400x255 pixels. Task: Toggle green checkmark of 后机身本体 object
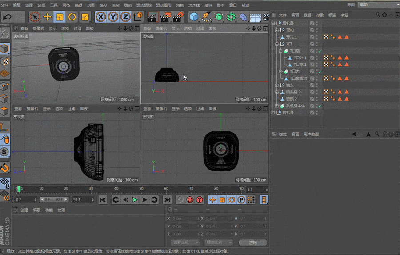pos(320,106)
